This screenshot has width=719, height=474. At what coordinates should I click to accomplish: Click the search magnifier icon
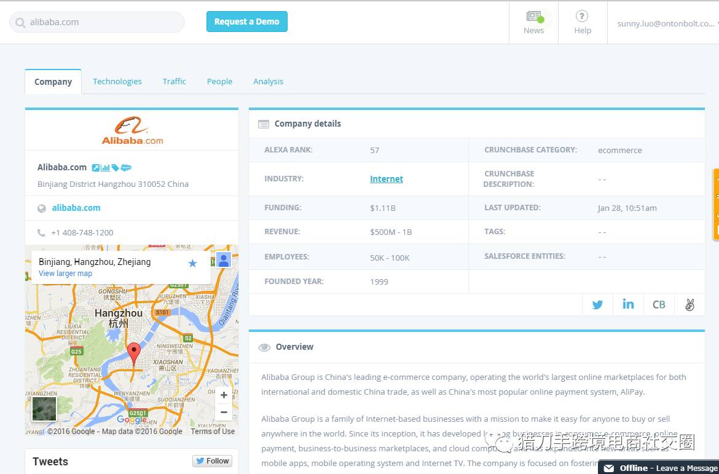point(20,23)
